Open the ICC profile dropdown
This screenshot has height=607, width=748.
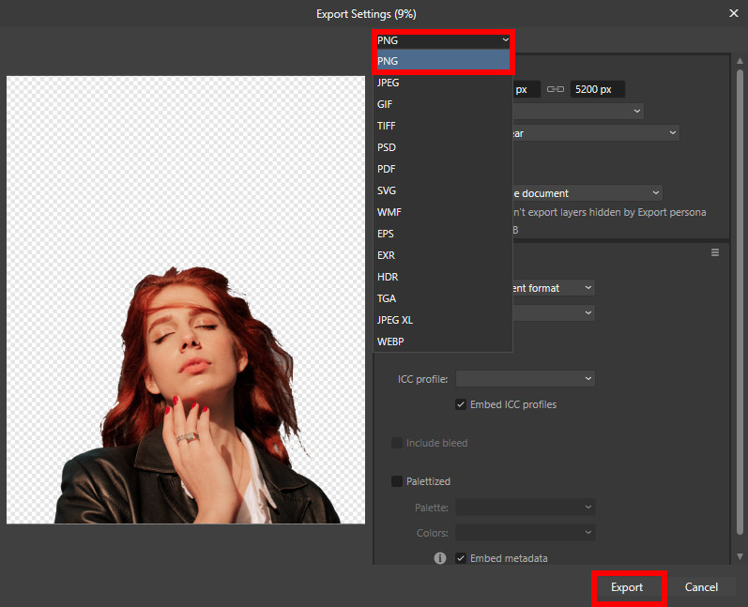pyautogui.click(x=525, y=378)
